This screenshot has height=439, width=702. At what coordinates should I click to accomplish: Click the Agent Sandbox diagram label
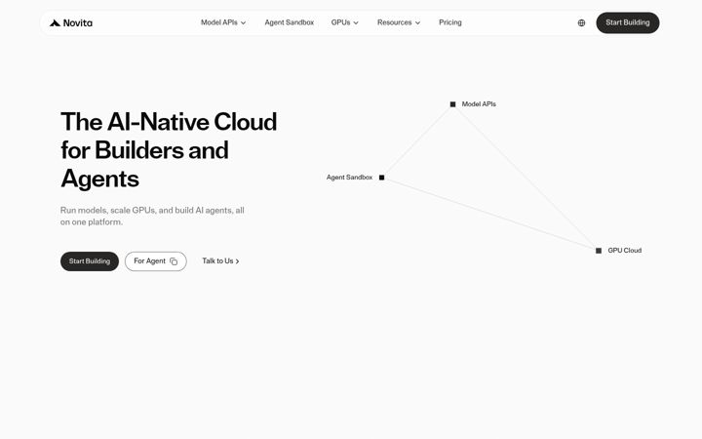point(349,178)
